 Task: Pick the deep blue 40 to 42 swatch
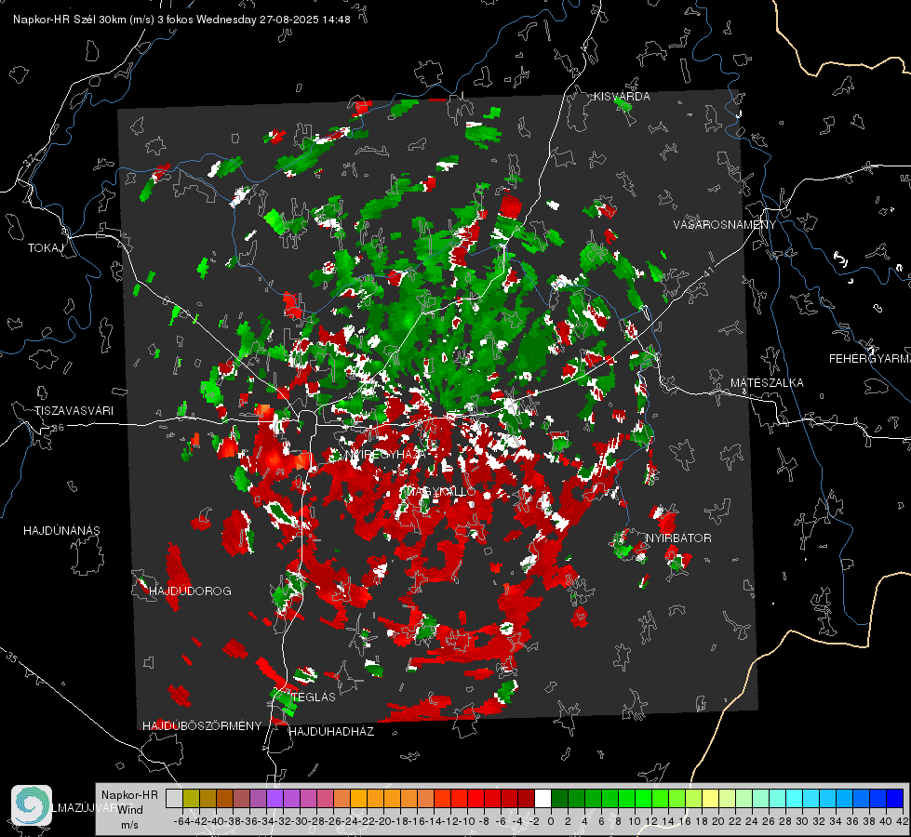pyautogui.click(x=895, y=799)
